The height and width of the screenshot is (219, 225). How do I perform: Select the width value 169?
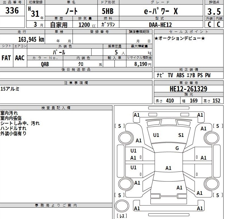click(194, 101)
